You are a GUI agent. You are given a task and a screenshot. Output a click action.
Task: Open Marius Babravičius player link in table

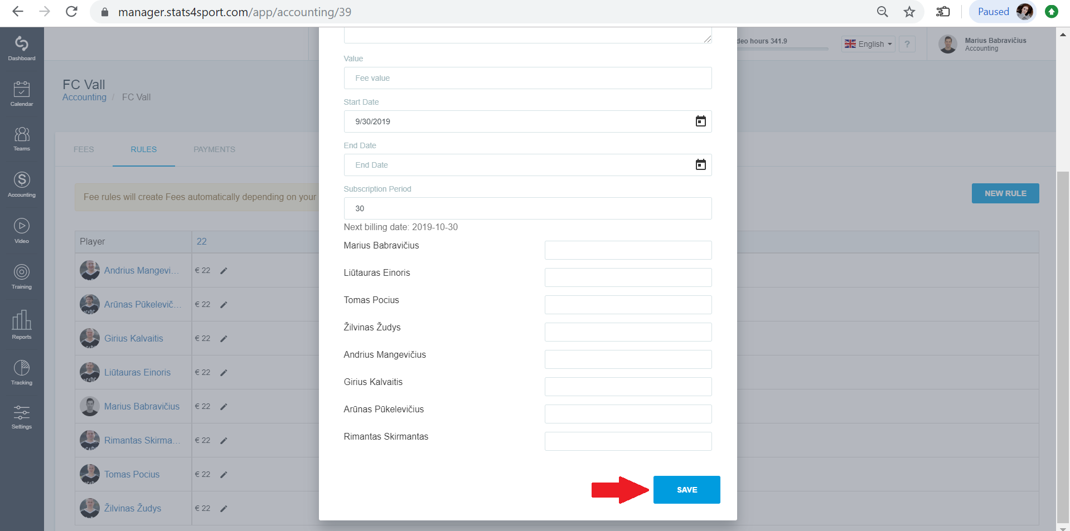pyautogui.click(x=142, y=407)
